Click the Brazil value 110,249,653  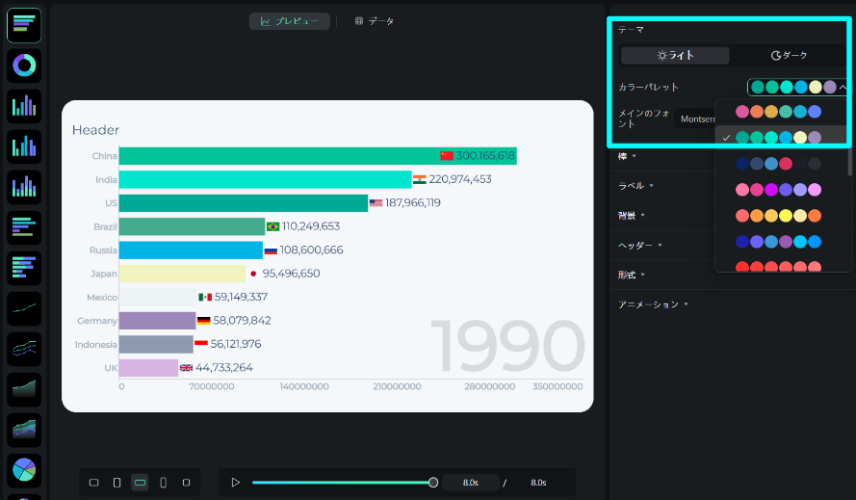311,226
